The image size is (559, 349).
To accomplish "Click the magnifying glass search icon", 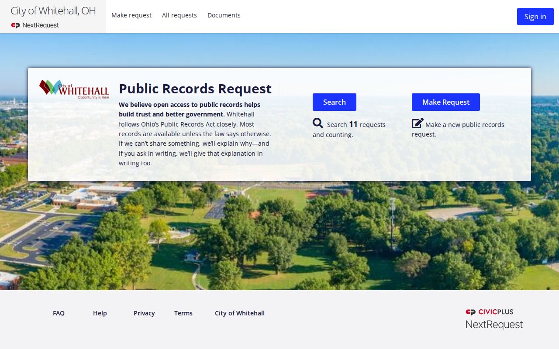I will point(318,123).
